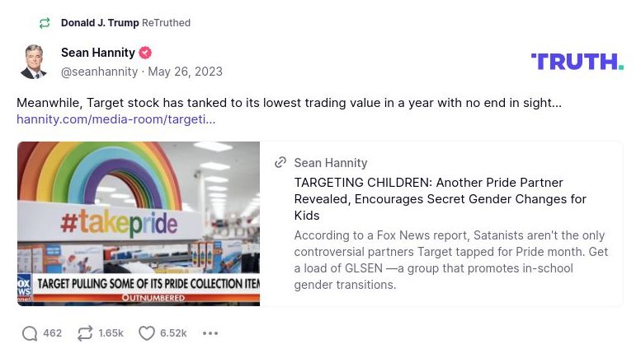Click the TRUTH. logo

click(577, 62)
